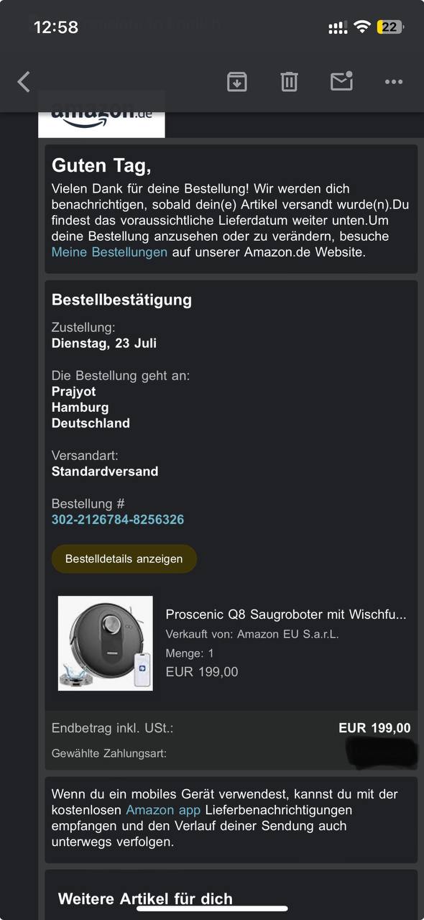Open the Meine Bestellungen link
Screen dimensions: 424x920
coord(109,252)
